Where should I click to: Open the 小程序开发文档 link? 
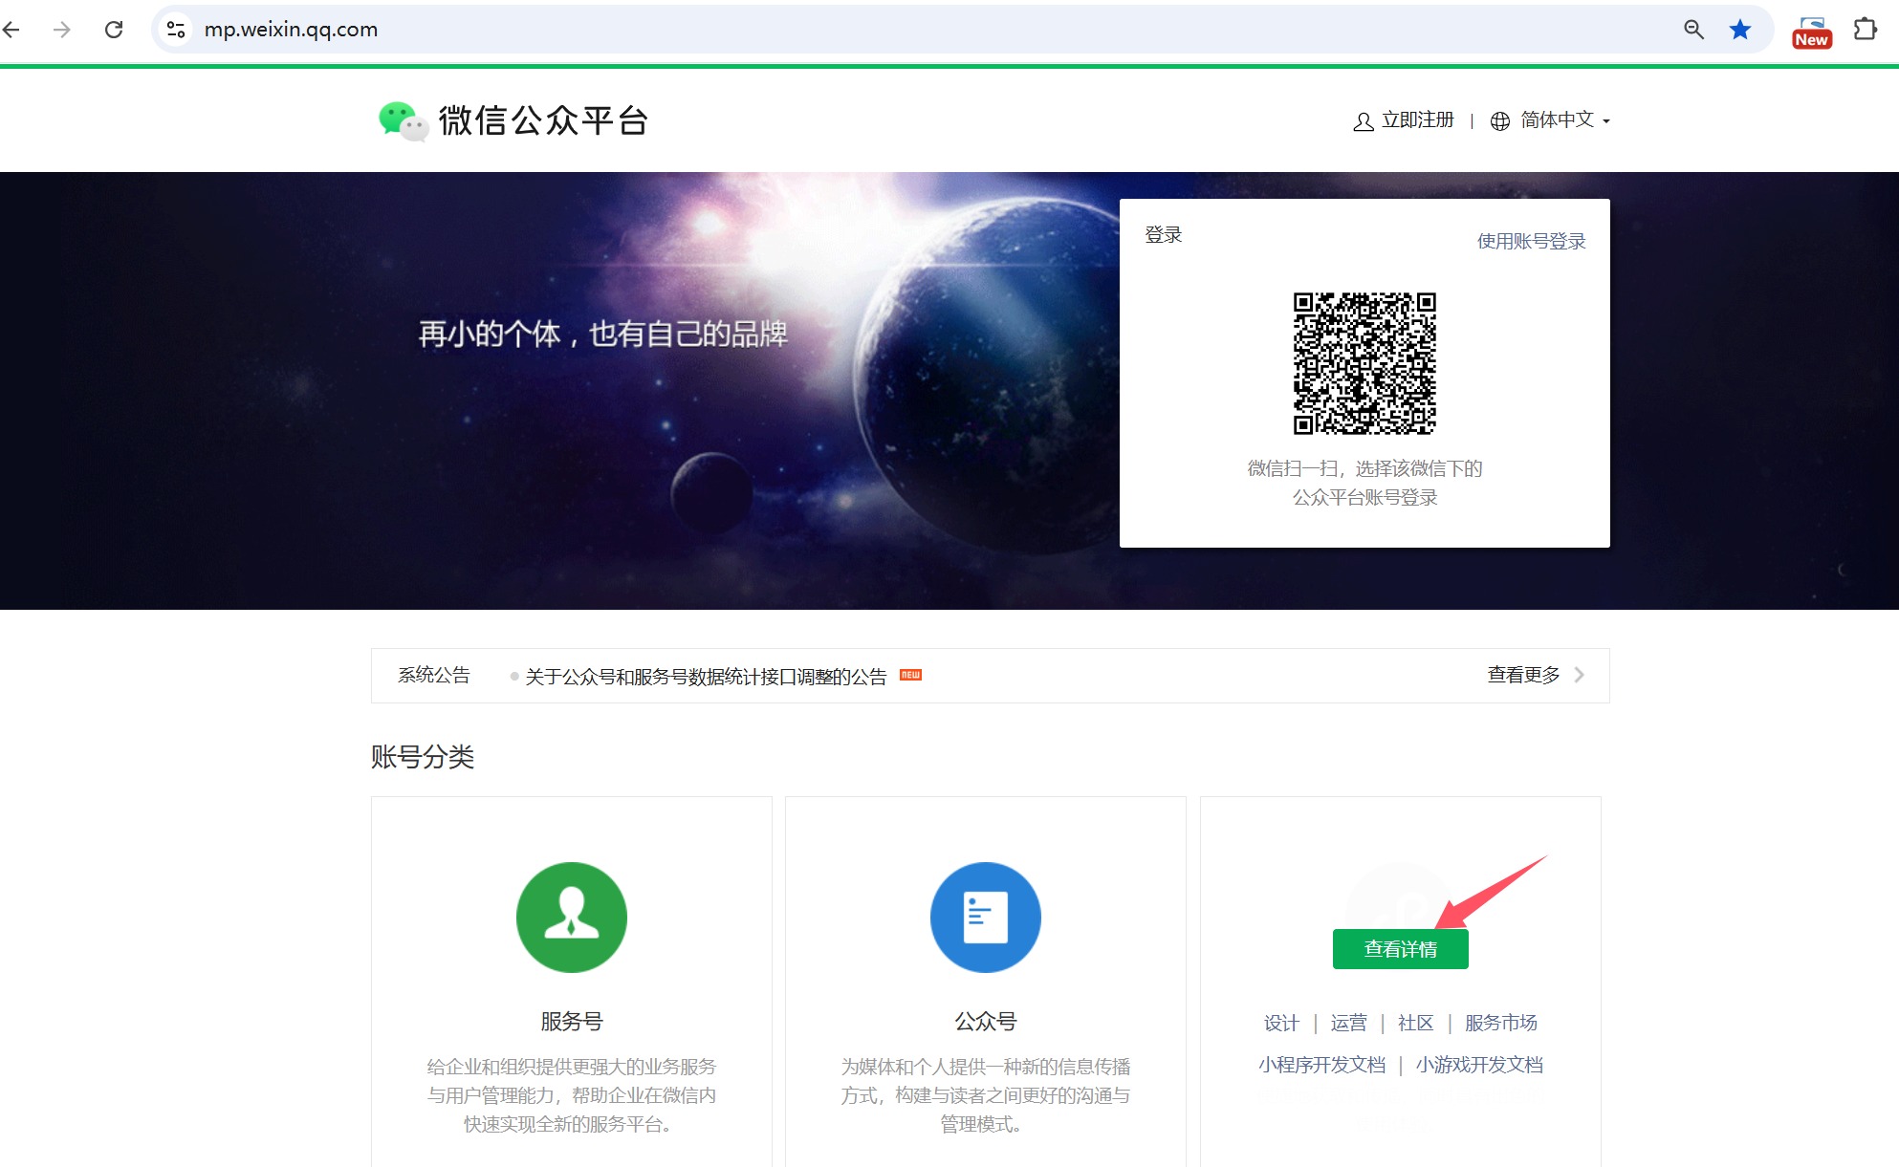click(1321, 1065)
